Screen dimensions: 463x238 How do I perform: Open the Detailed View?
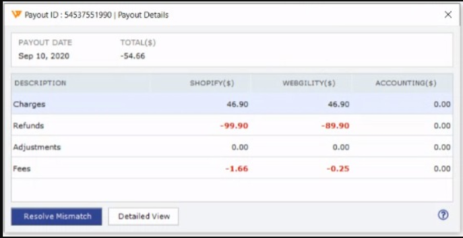coord(144,216)
